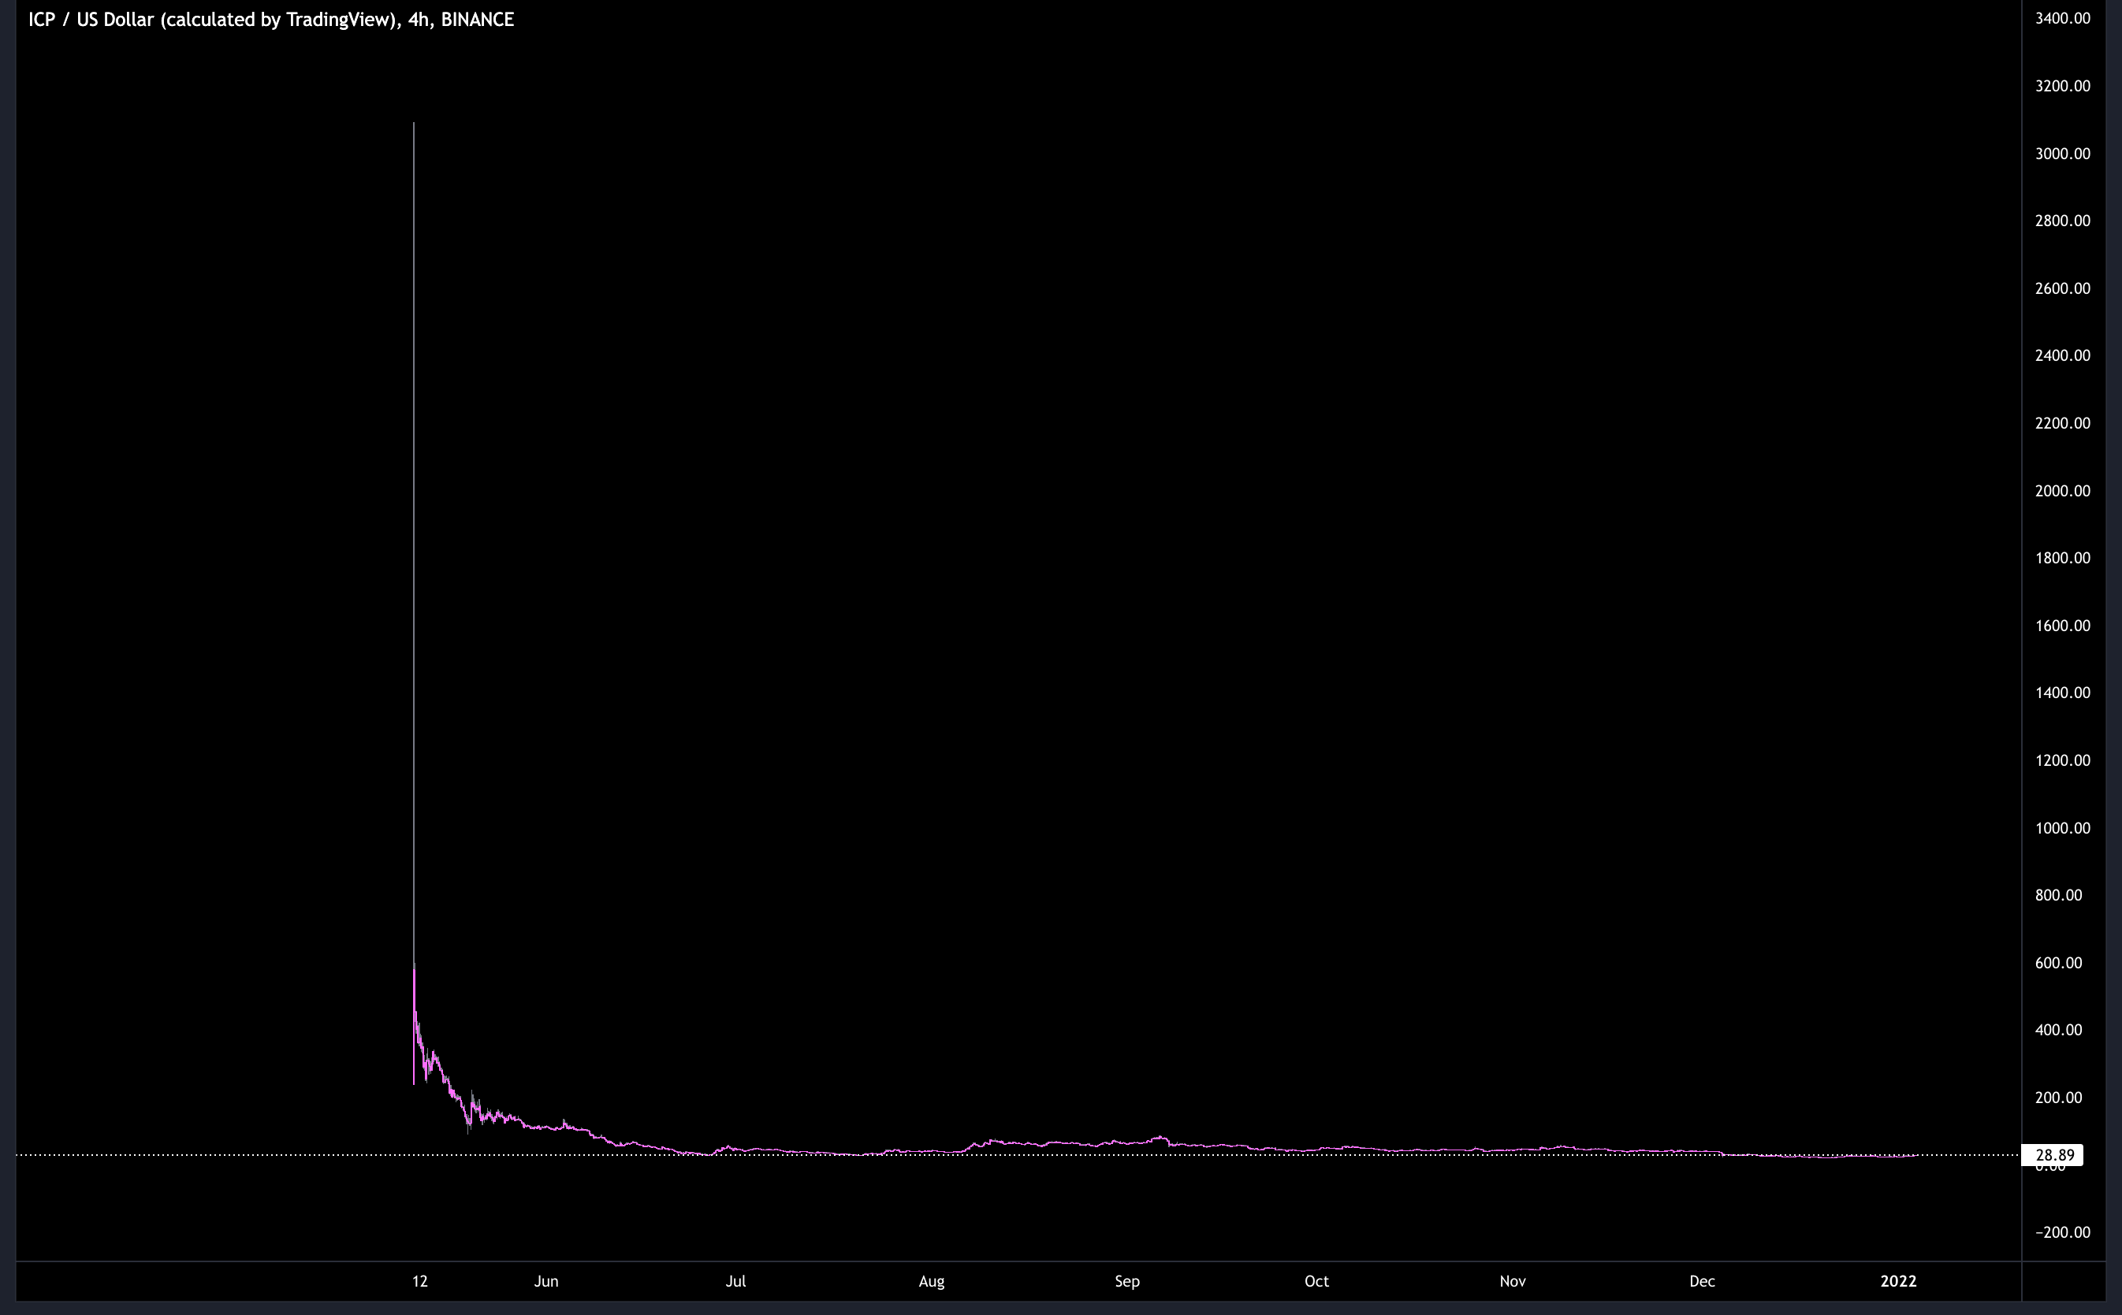Click the 2000.00 price axis label
The width and height of the screenshot is (2122, 1315).
[x=2062, y=492]
